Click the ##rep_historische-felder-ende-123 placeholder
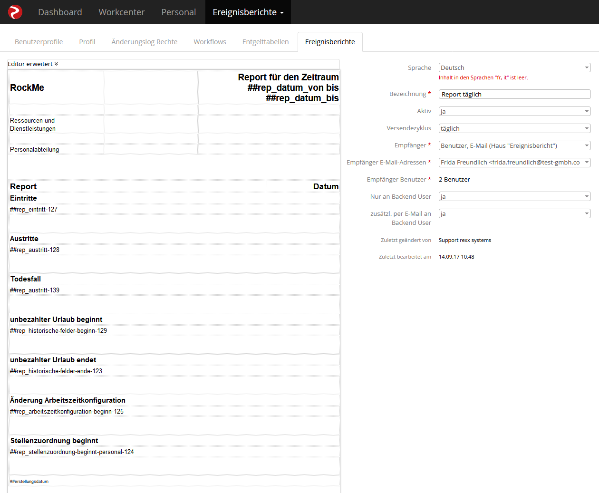Screen dimensions: 599x493 [x=56, y=371]
